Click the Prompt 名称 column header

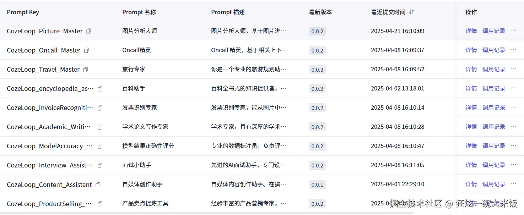pos(139,12)
